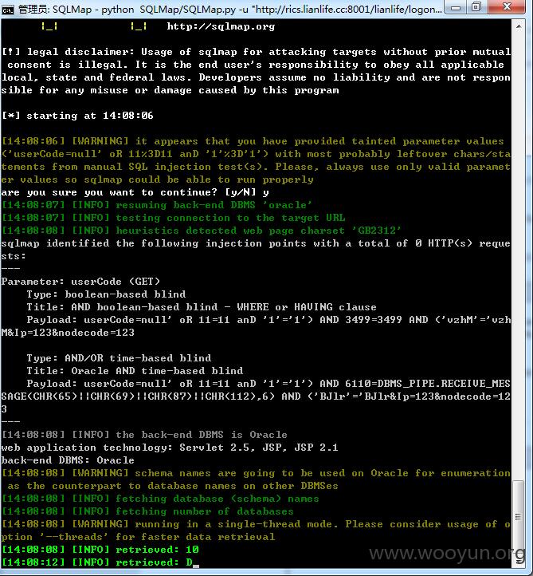Click the 'the back-end DBMS is Oracle' line
This screenshot has height=576, width=533.
pos(144,435)
